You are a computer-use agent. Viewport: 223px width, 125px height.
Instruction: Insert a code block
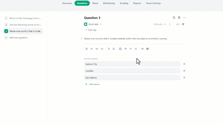[x=131, y=49]
